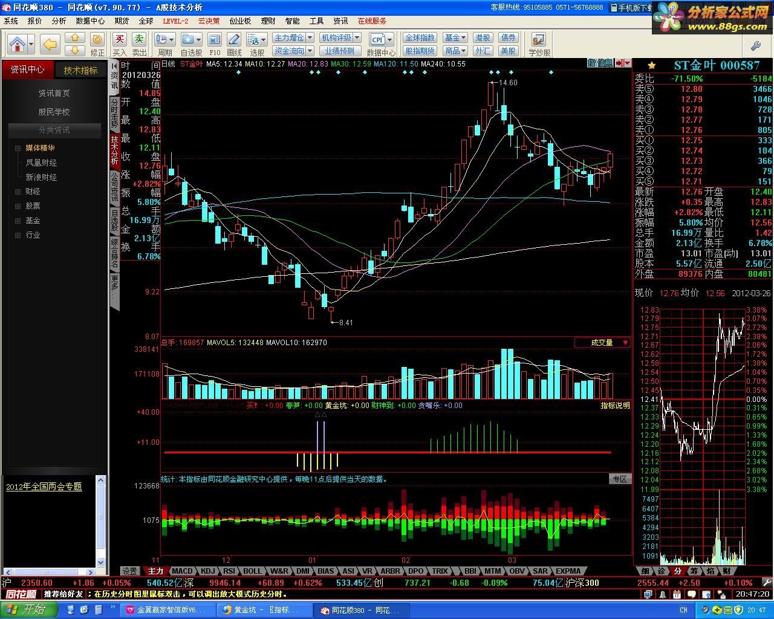
Task: Expand the 财经 tree node
Action: 19,192
